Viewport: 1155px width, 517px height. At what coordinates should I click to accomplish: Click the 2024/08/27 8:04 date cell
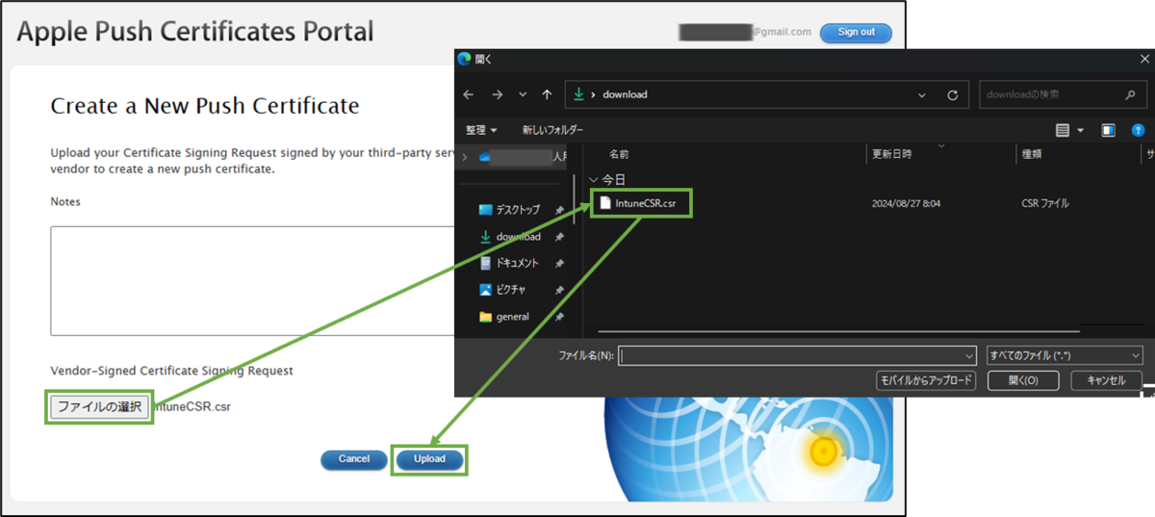coord(906,204)
